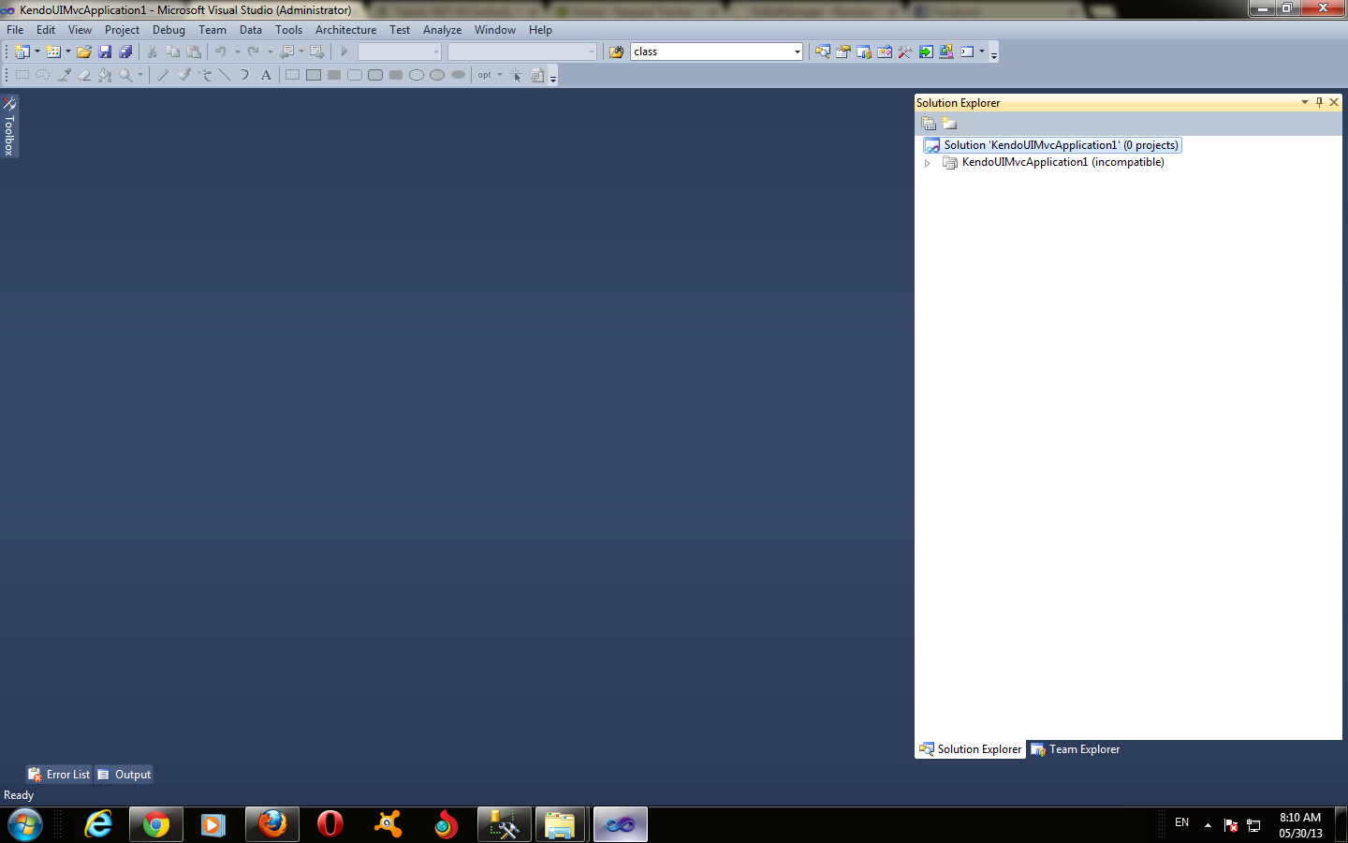Click the Paste clipboard icon
This screenshot has width=1348, height=843.
194,52
